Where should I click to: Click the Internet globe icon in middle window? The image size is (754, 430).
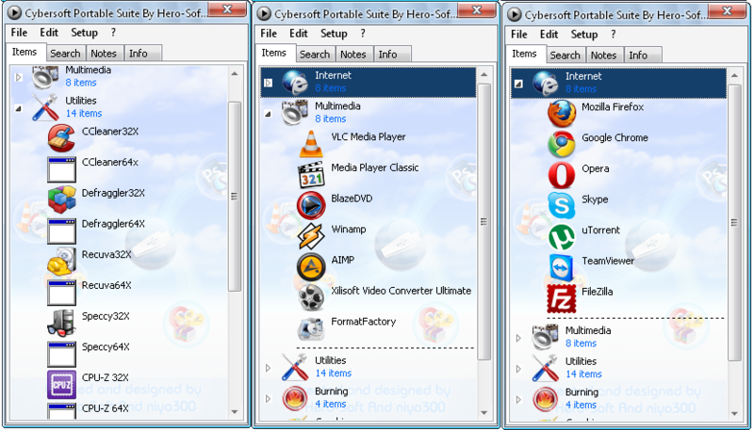(294, 83)
